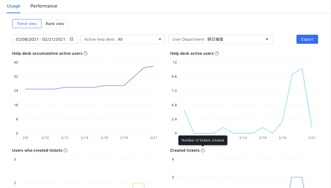331x188 pixels.
Task: Click the help icon next to Users who created tickets
Action: 65,150
